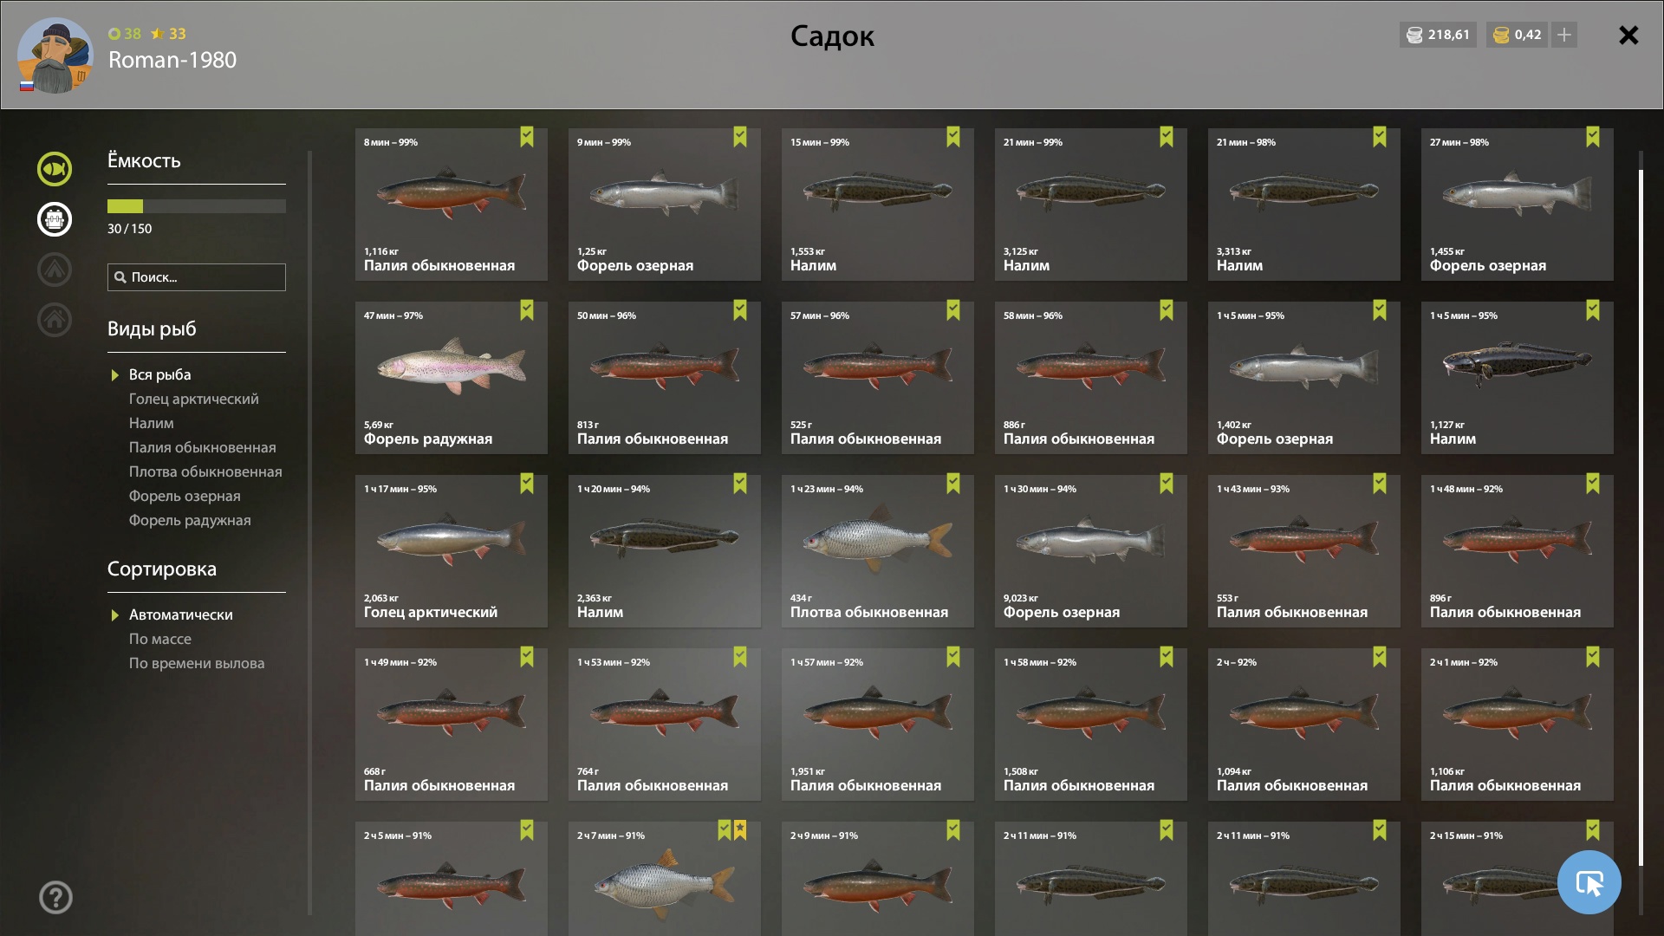1664x936 pixels.
Task: Click the blue cursor selection button
Action: (x=1589, y=882)
